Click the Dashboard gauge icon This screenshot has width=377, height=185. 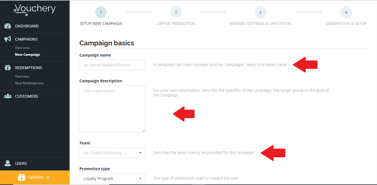point(8,26)
